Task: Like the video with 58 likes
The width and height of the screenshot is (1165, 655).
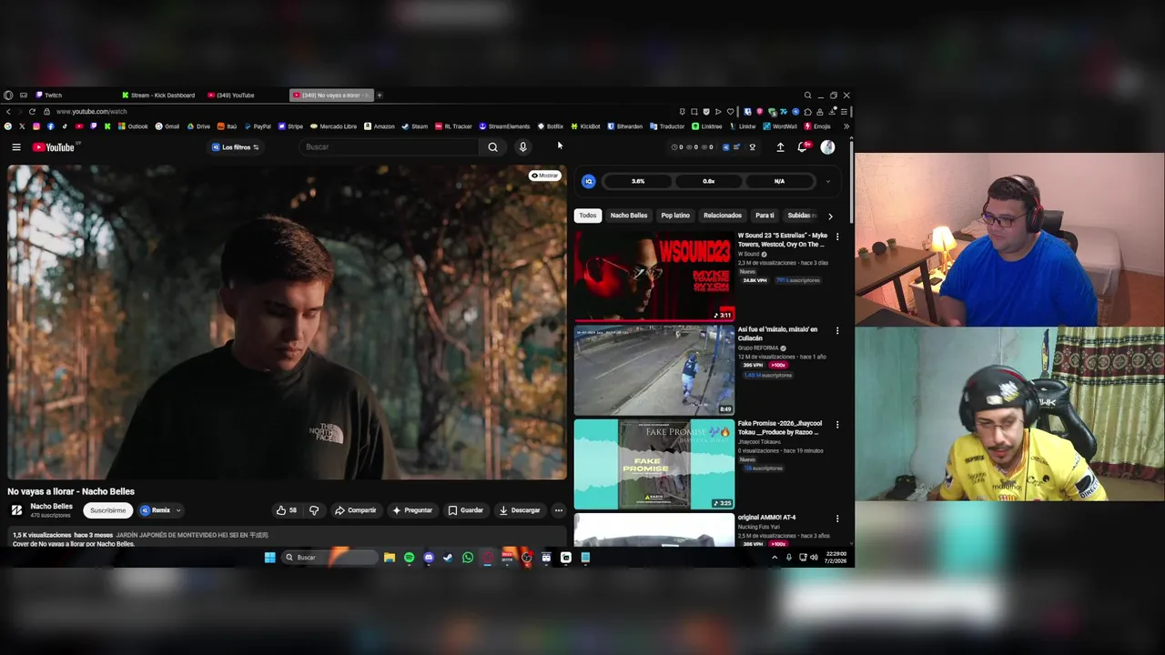Action: click(287, 510)
